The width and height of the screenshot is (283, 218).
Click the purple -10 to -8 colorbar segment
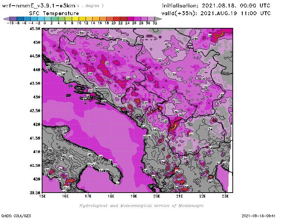tap(13, 19)
